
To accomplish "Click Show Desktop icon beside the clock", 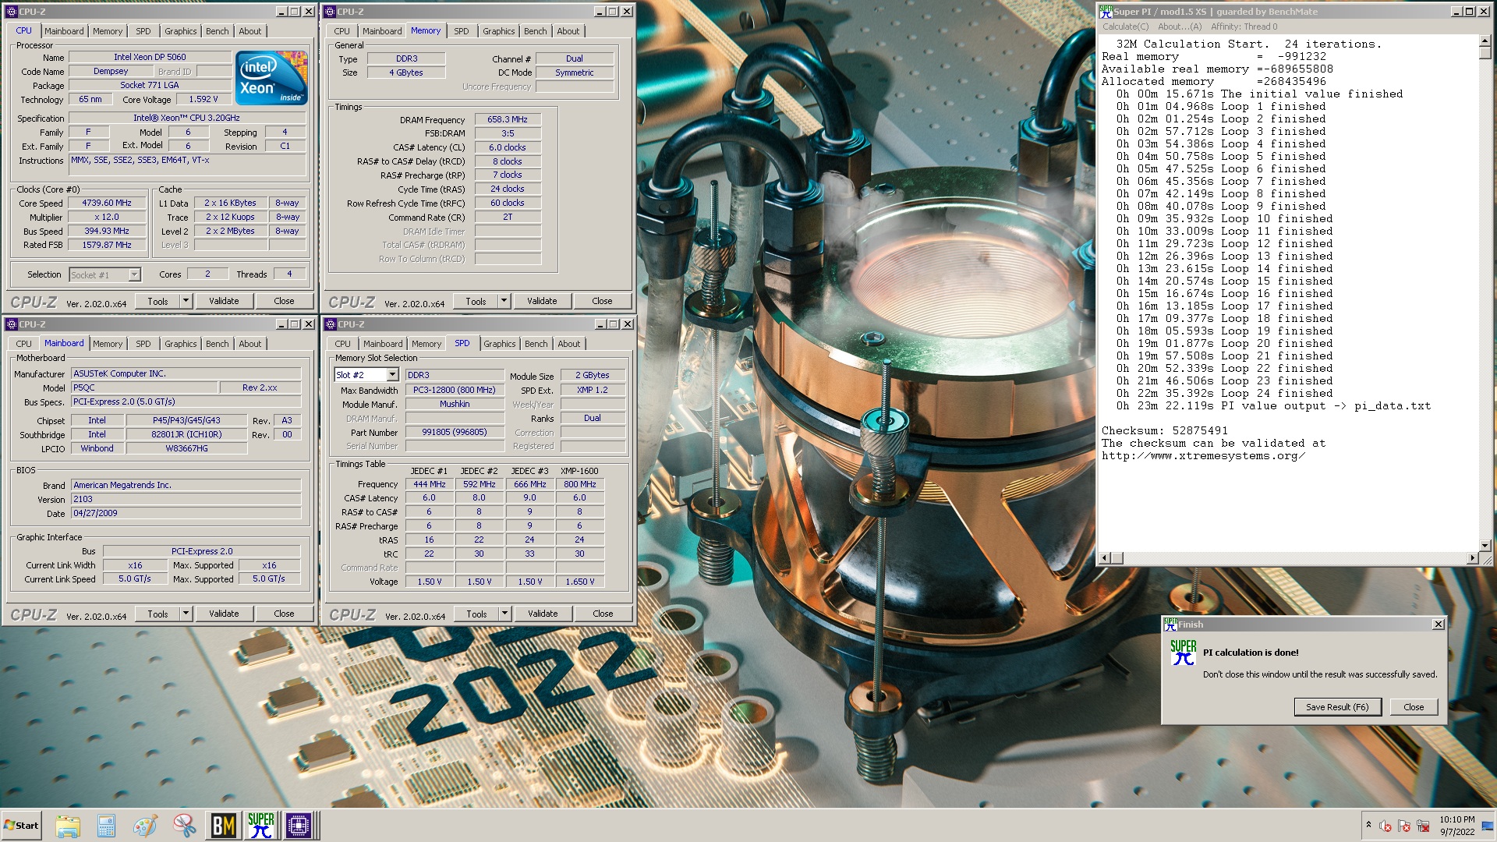I will tap(1488, 826).
